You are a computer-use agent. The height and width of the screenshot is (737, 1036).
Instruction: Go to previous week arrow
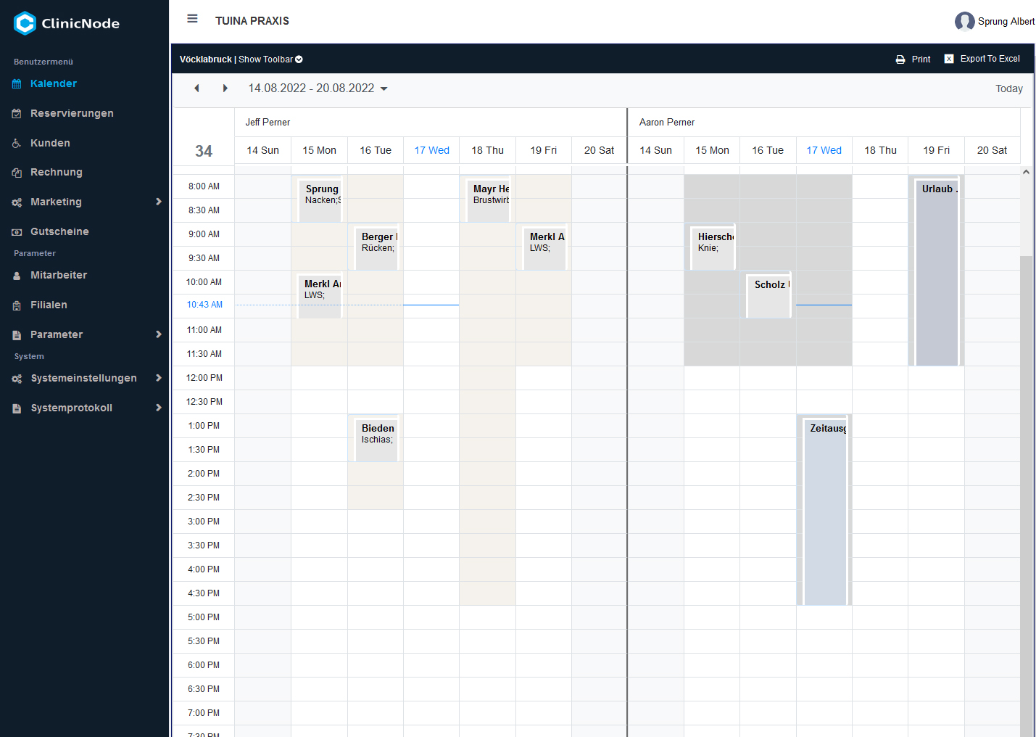196,88
